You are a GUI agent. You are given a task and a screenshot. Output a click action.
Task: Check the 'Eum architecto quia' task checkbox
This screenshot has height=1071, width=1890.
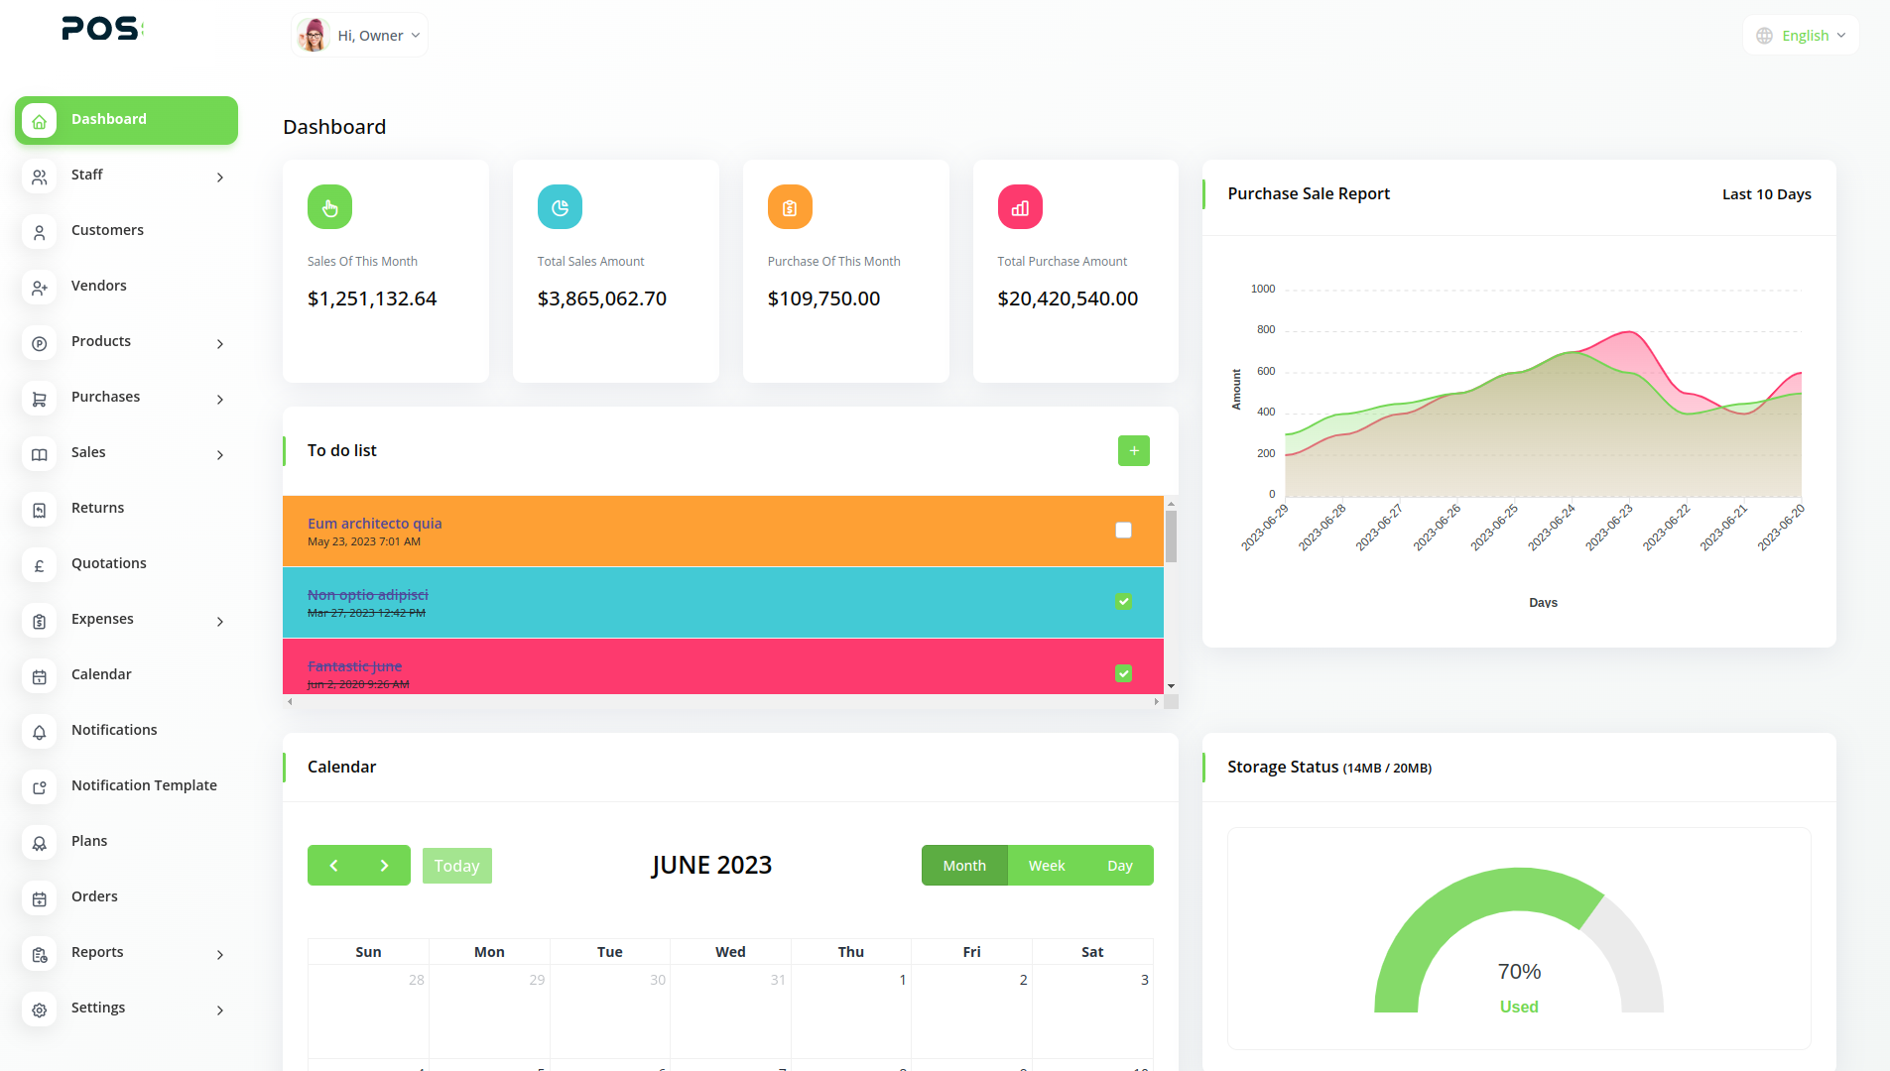pos(1123,531)
